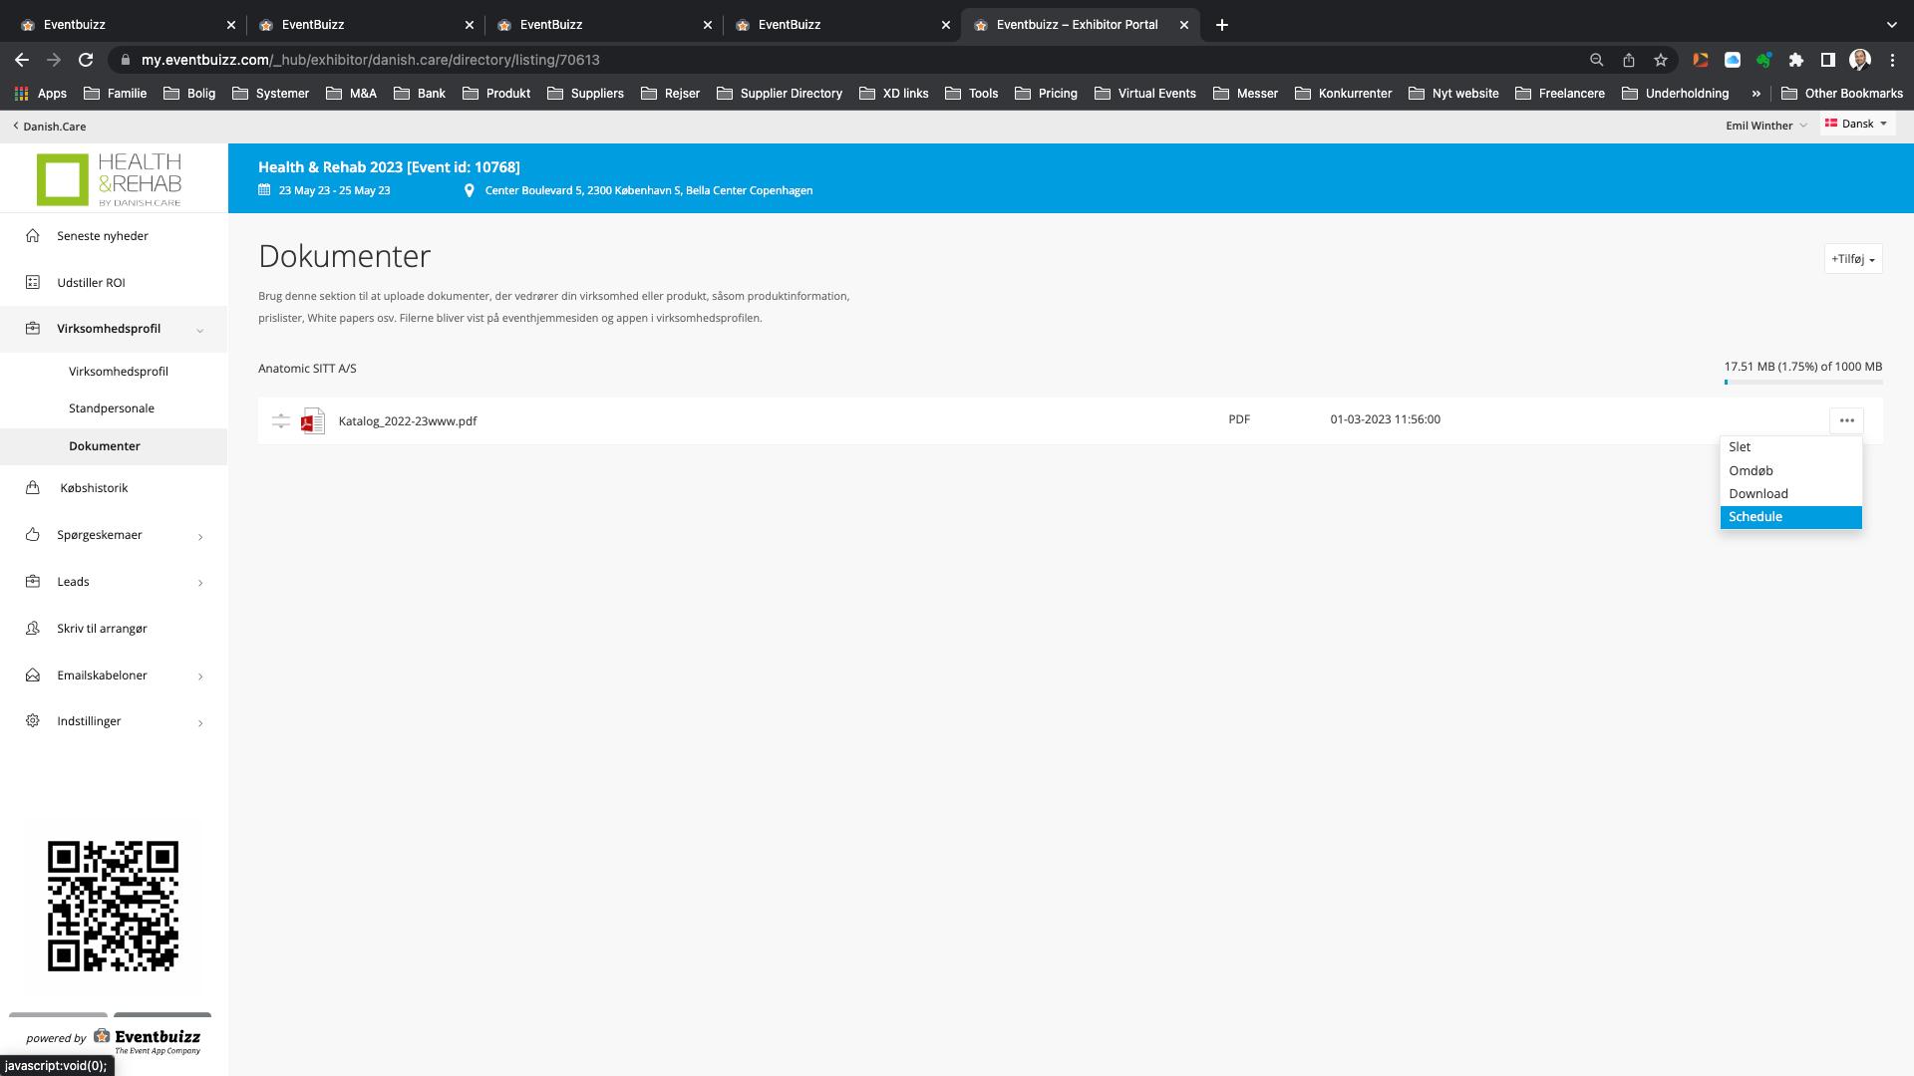
Task: Open the Dansk language selector
Action: pyautogui.click(x=1856, y=125)
